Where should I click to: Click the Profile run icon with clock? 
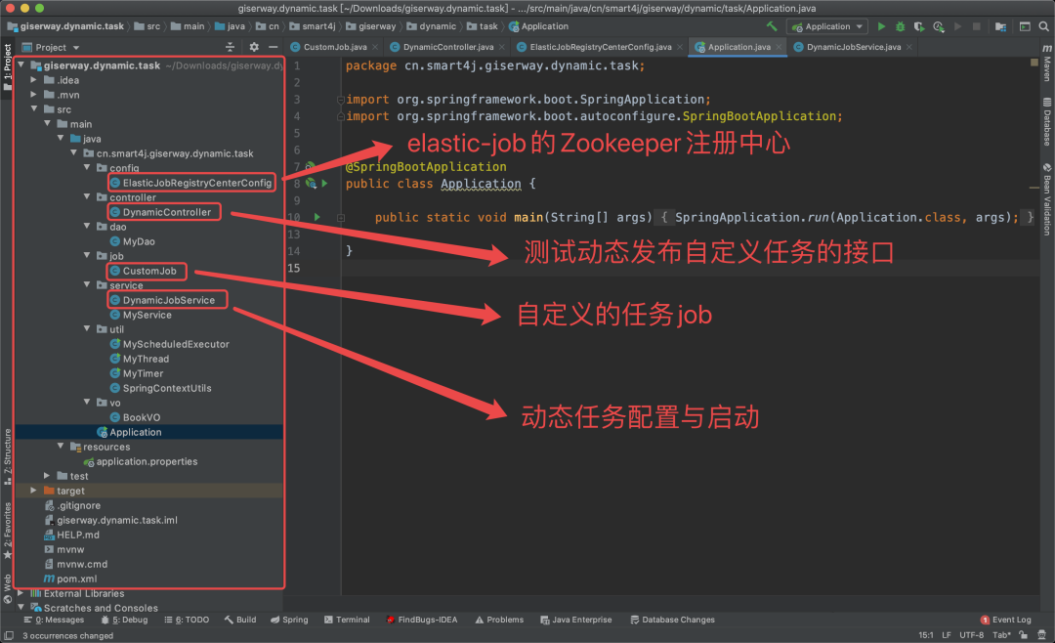(939, 26)
